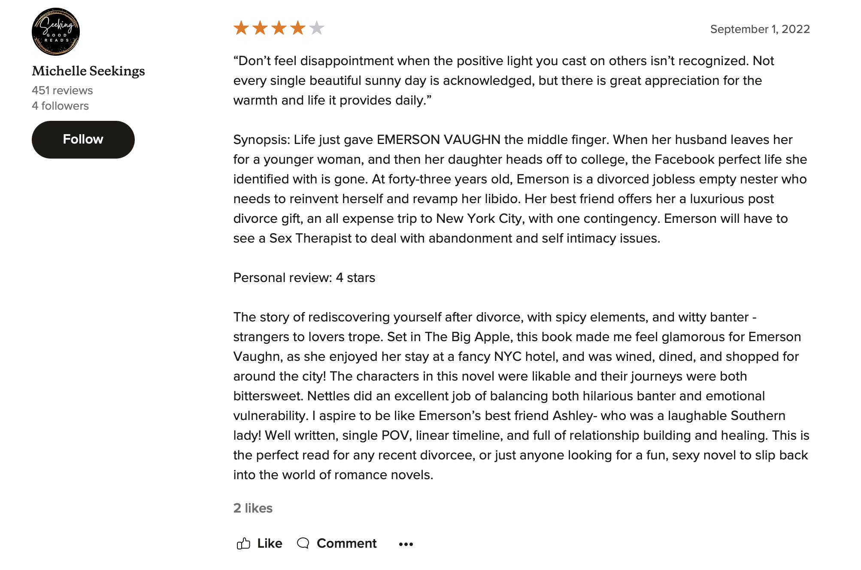Click the thumbs-up Like icon
Image resolution: width=861 pixels, height=570 pixels.
point(243,543)
